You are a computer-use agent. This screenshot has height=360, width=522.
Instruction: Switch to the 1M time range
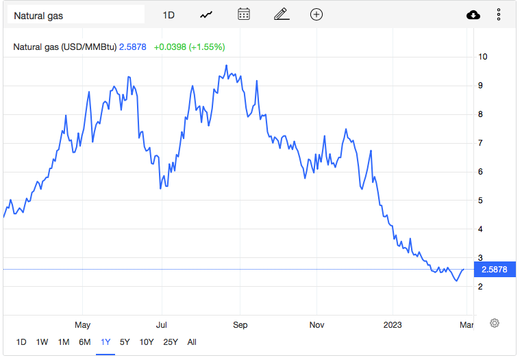pos(64,342)
